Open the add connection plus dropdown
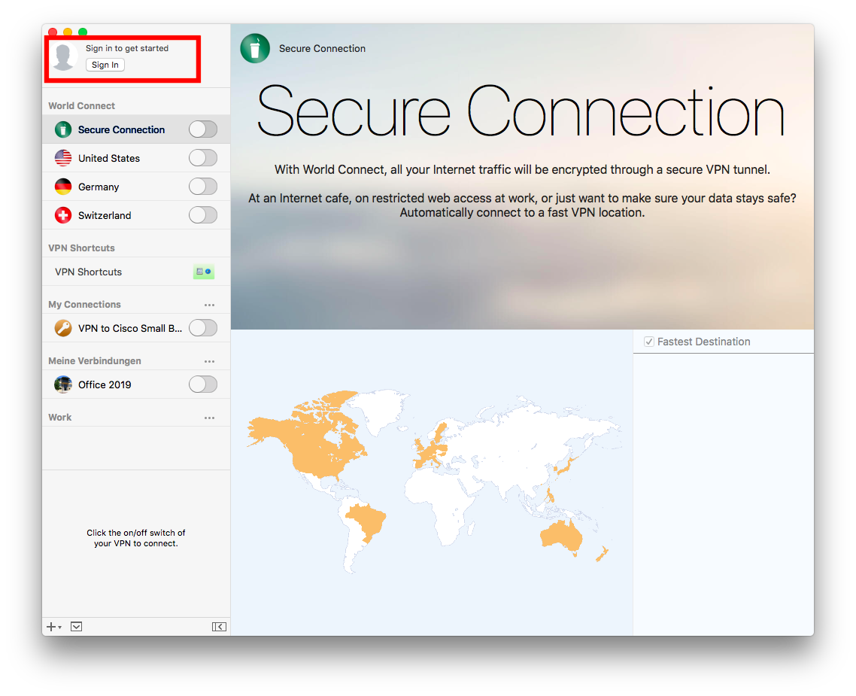The width and height of the screenshot is (856, 696). tap(53, 627)
